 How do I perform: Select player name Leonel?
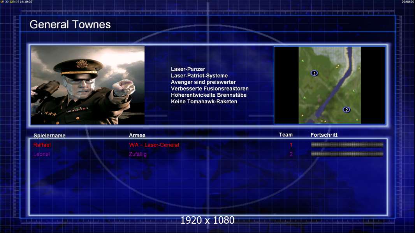[x=42, y=154]
